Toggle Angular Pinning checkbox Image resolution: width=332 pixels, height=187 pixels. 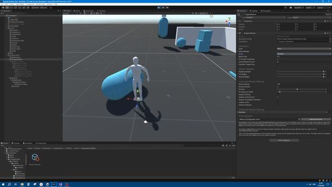tap(278, 95)
